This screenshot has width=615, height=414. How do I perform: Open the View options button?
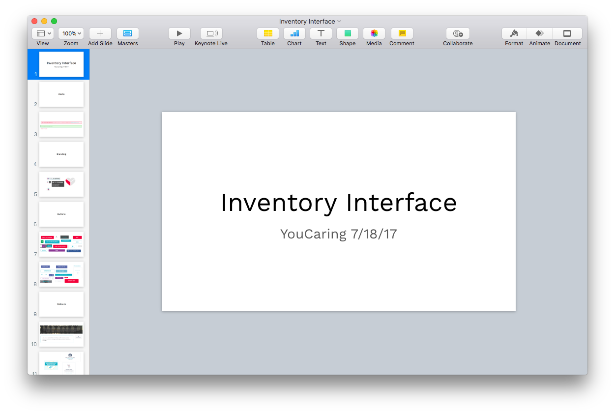[x=43, y=33]
